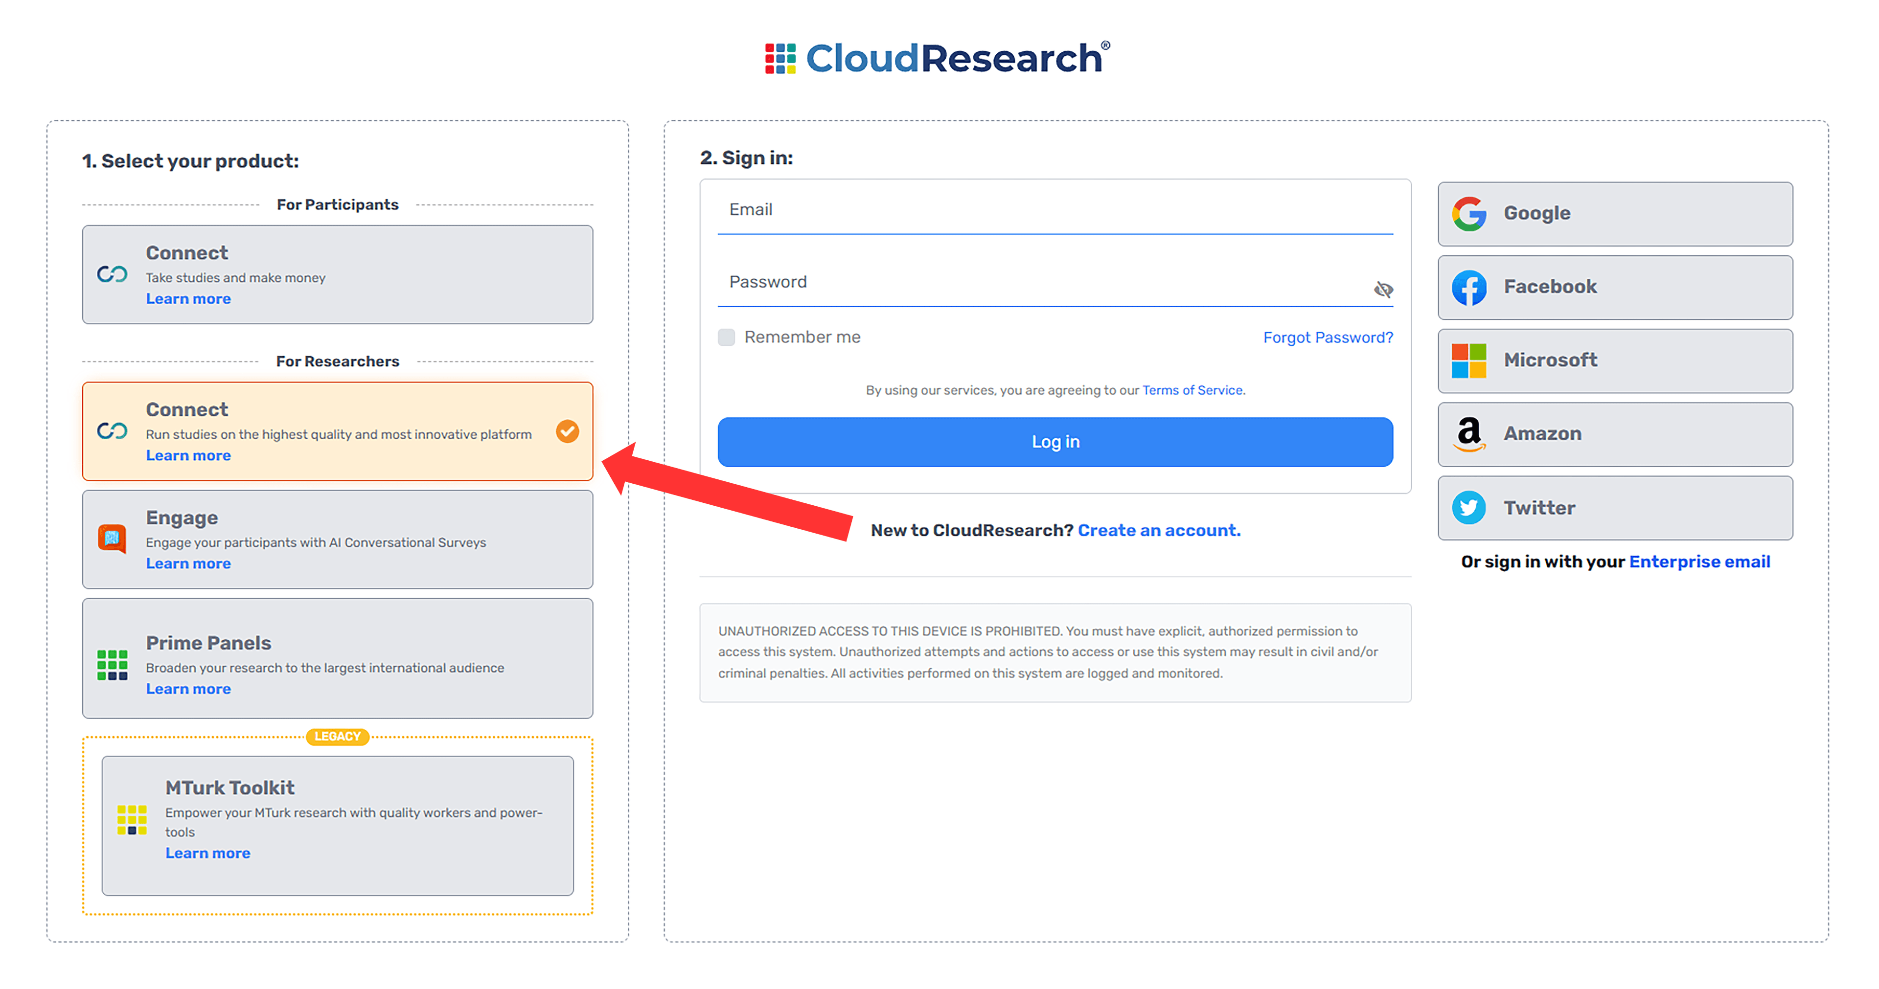The height and width of the screenshot is (989, 1879).
Task: Click 'New to CloudResearch?' text
Action: point(972,530)
